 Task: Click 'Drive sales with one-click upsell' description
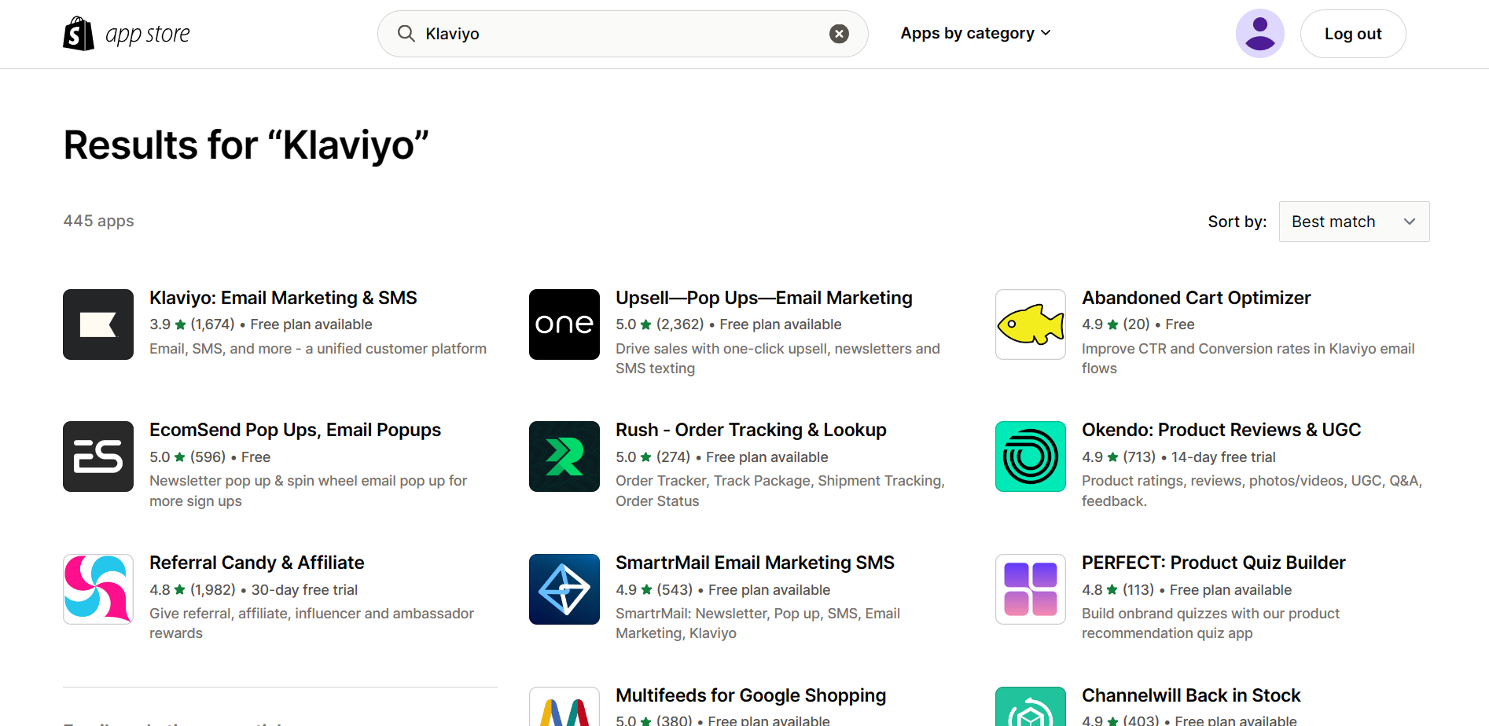click(x=778, y=358)
